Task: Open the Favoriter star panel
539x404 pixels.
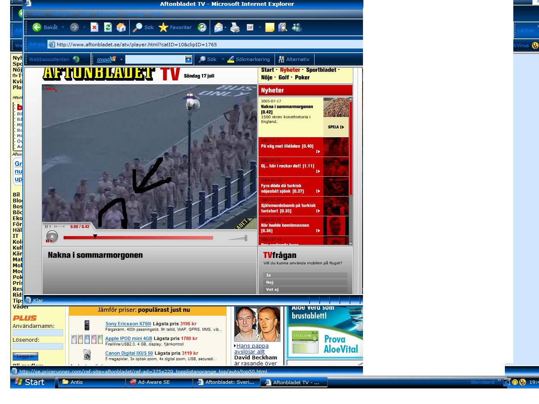Action: tap(175, 27)
